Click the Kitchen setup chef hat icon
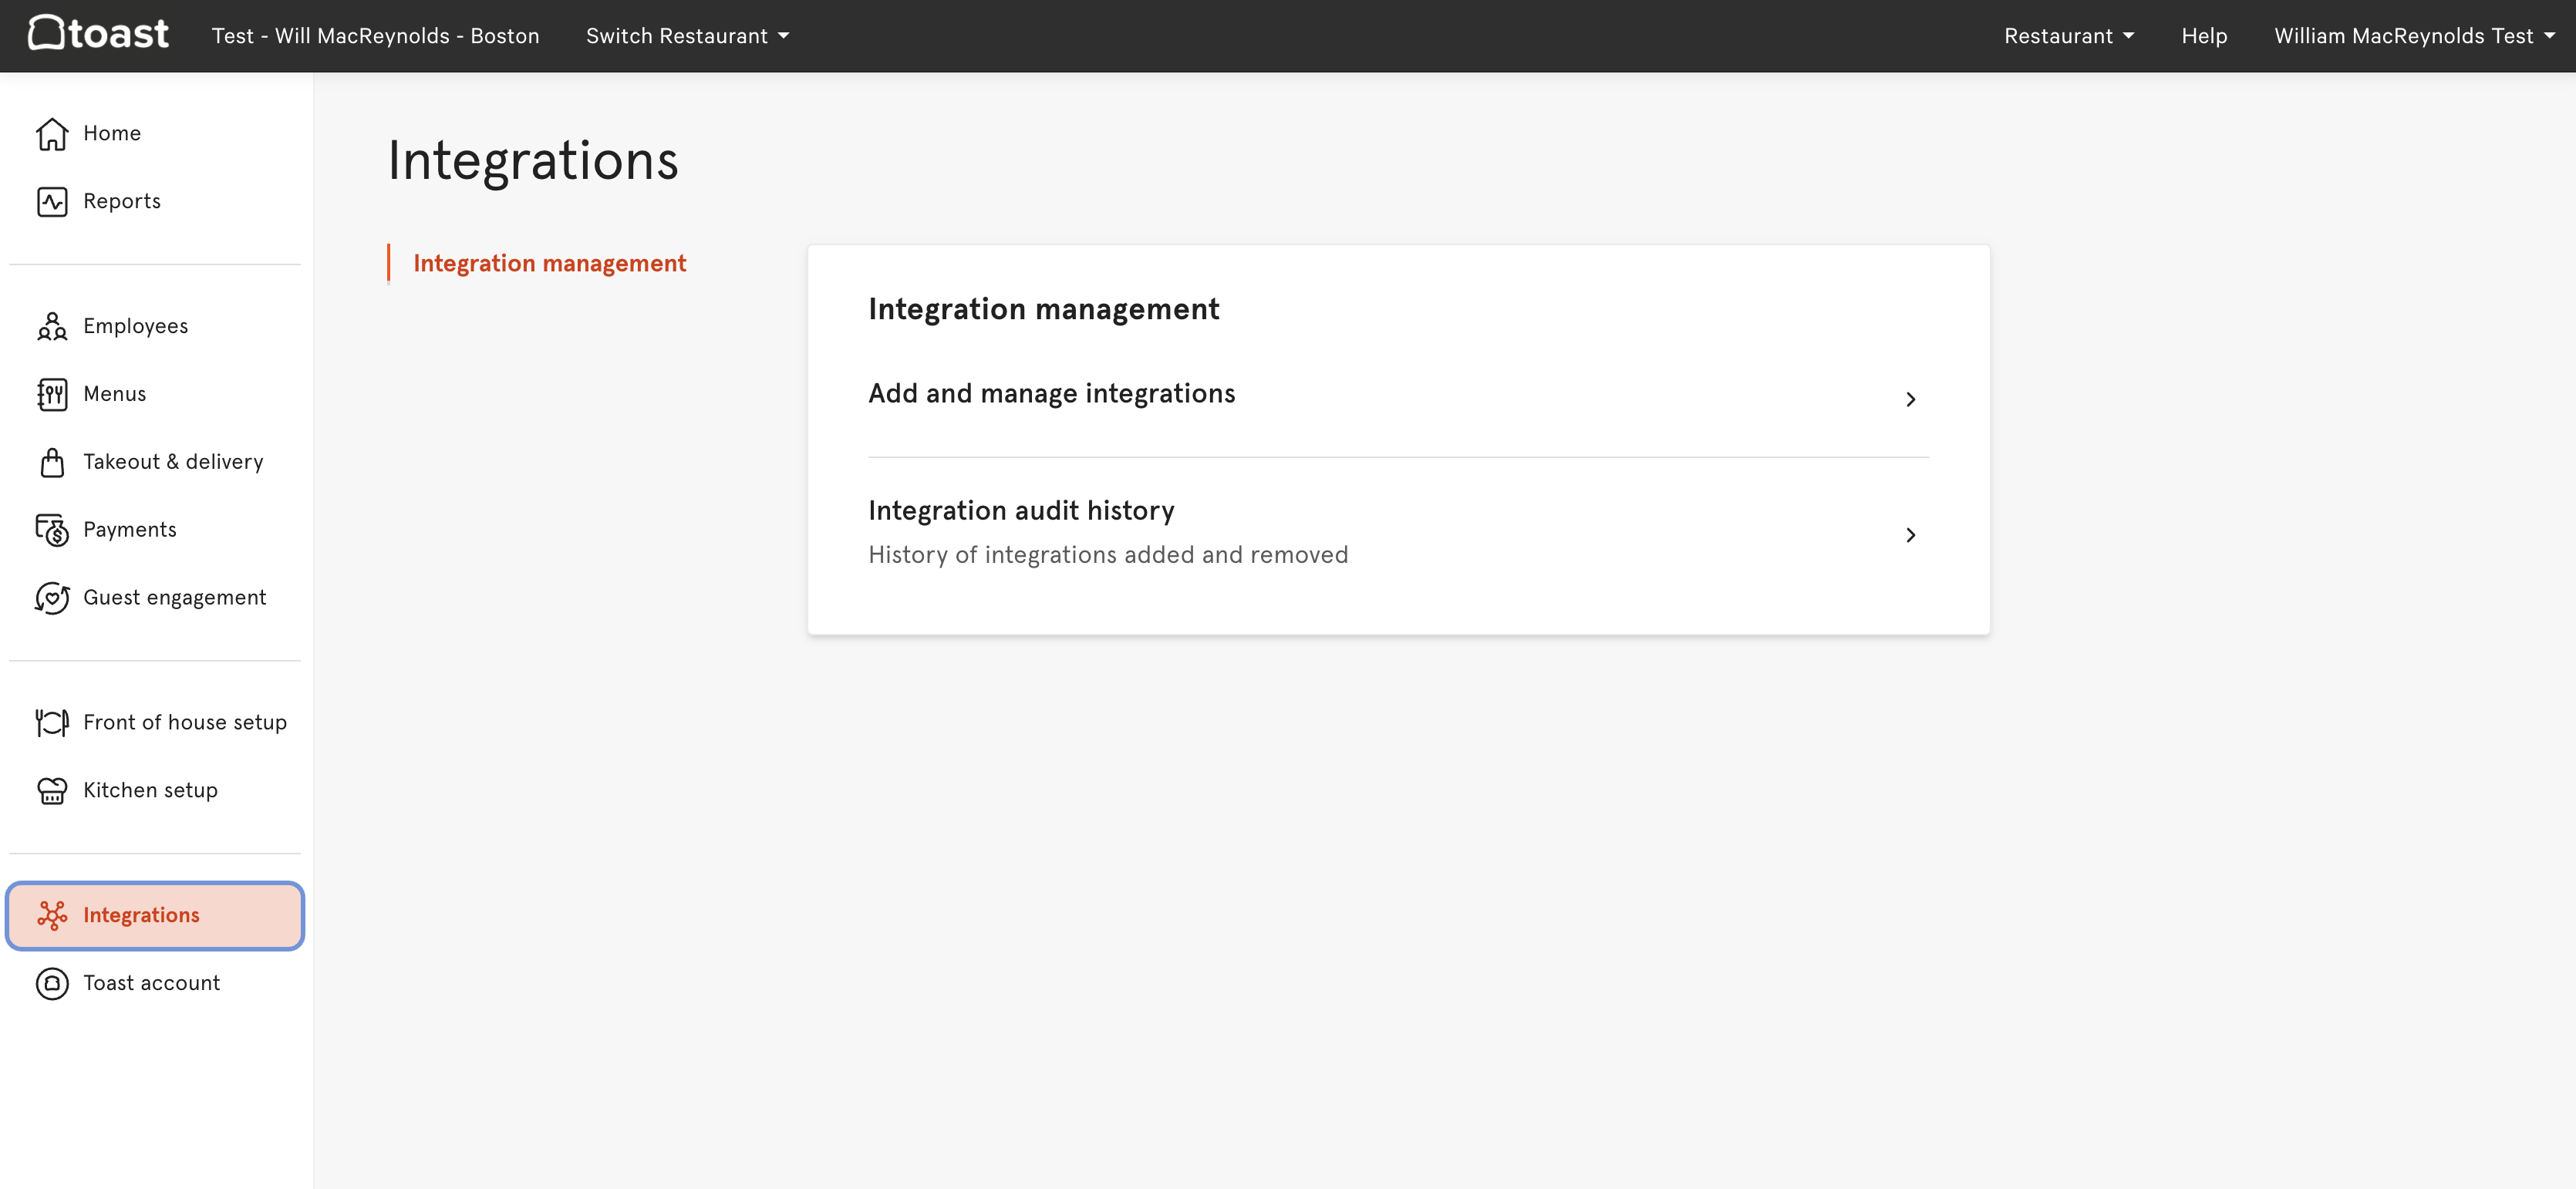 point(52,790)
